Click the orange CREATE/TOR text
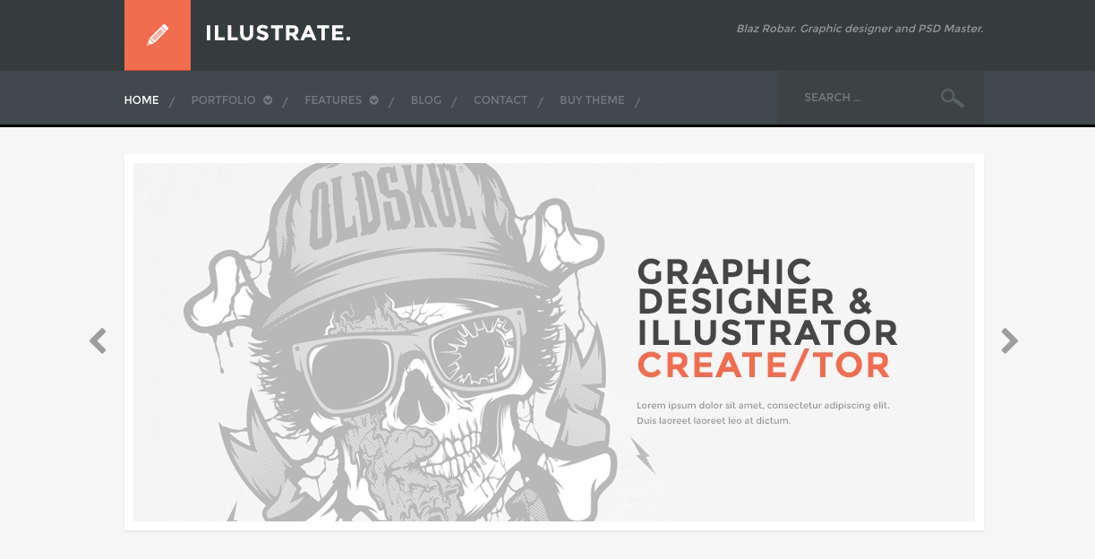1095x559 pixels. click(x=764, y=365)
